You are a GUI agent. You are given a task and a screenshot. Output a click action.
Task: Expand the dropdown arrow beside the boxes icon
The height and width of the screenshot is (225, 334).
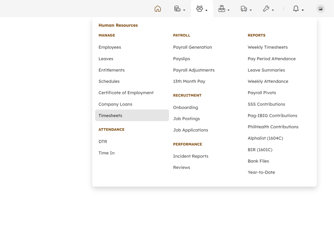[229, 10]
